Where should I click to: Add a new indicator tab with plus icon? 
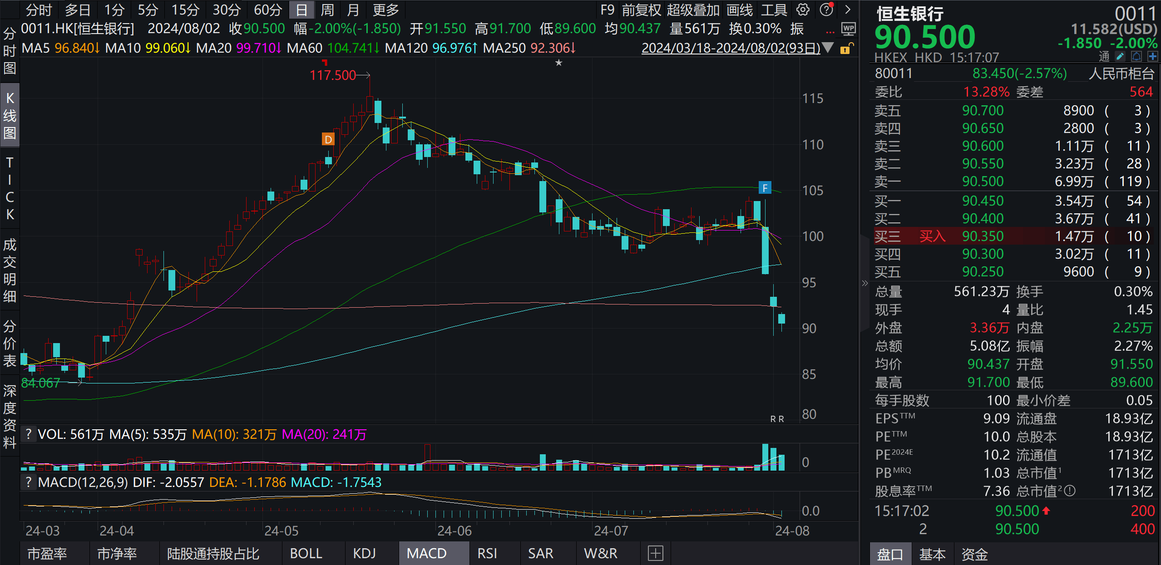(x=655, y=553)
